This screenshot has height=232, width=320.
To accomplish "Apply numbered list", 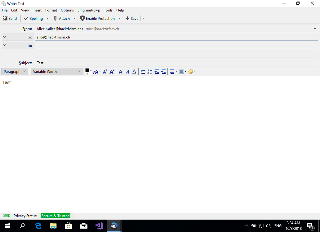I will coord(150,72).
